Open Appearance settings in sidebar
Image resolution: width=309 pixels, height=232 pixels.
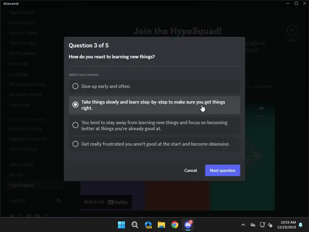point(21,12)
